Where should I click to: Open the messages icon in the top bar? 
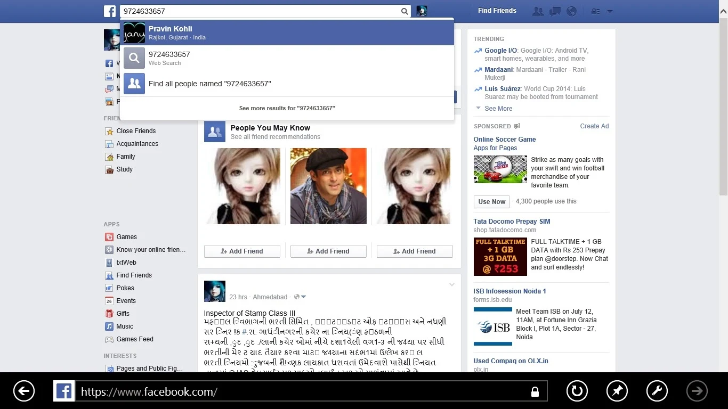[555, 11]
